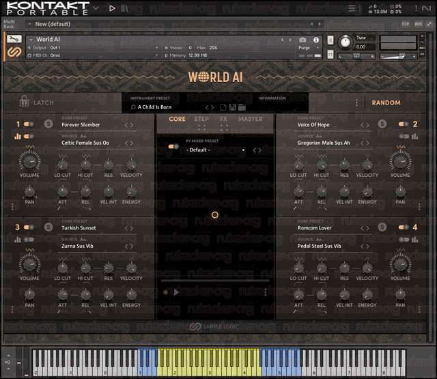
Task: Switch to the STEP tab
Action: click(x=201, y=119)
